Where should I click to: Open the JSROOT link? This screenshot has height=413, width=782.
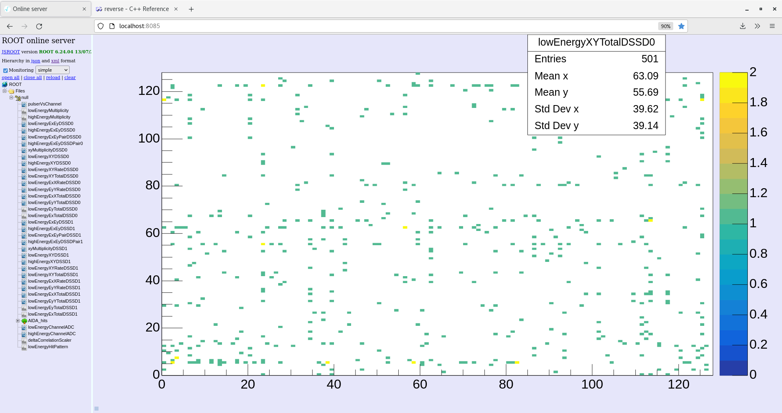pos(11,52)
